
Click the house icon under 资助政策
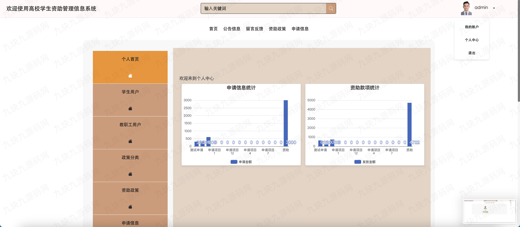point(130,207)
